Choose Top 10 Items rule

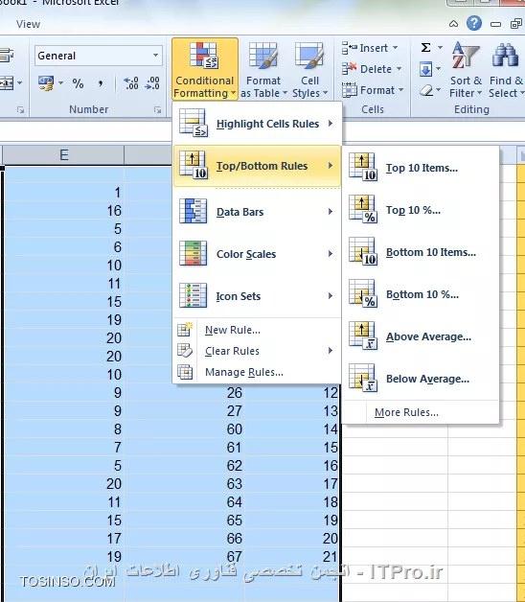[x=422, y=168]
